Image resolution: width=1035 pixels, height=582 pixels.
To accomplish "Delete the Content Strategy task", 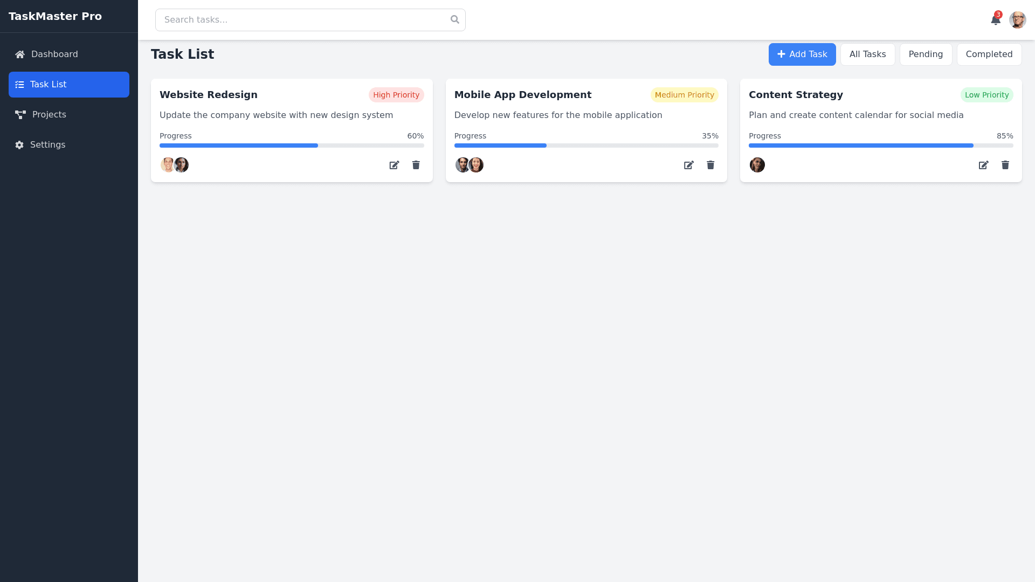I will 1005,165.
